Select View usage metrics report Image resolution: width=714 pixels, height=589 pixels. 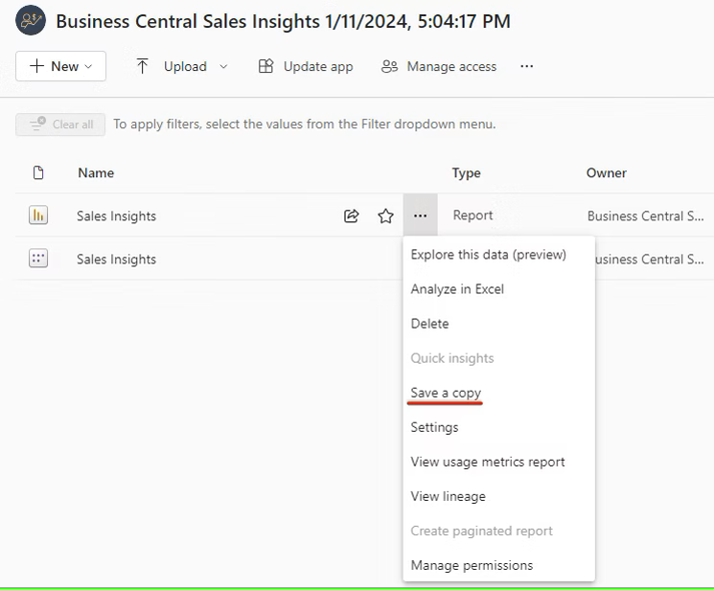pyautogui.click(x=488, y=462)
